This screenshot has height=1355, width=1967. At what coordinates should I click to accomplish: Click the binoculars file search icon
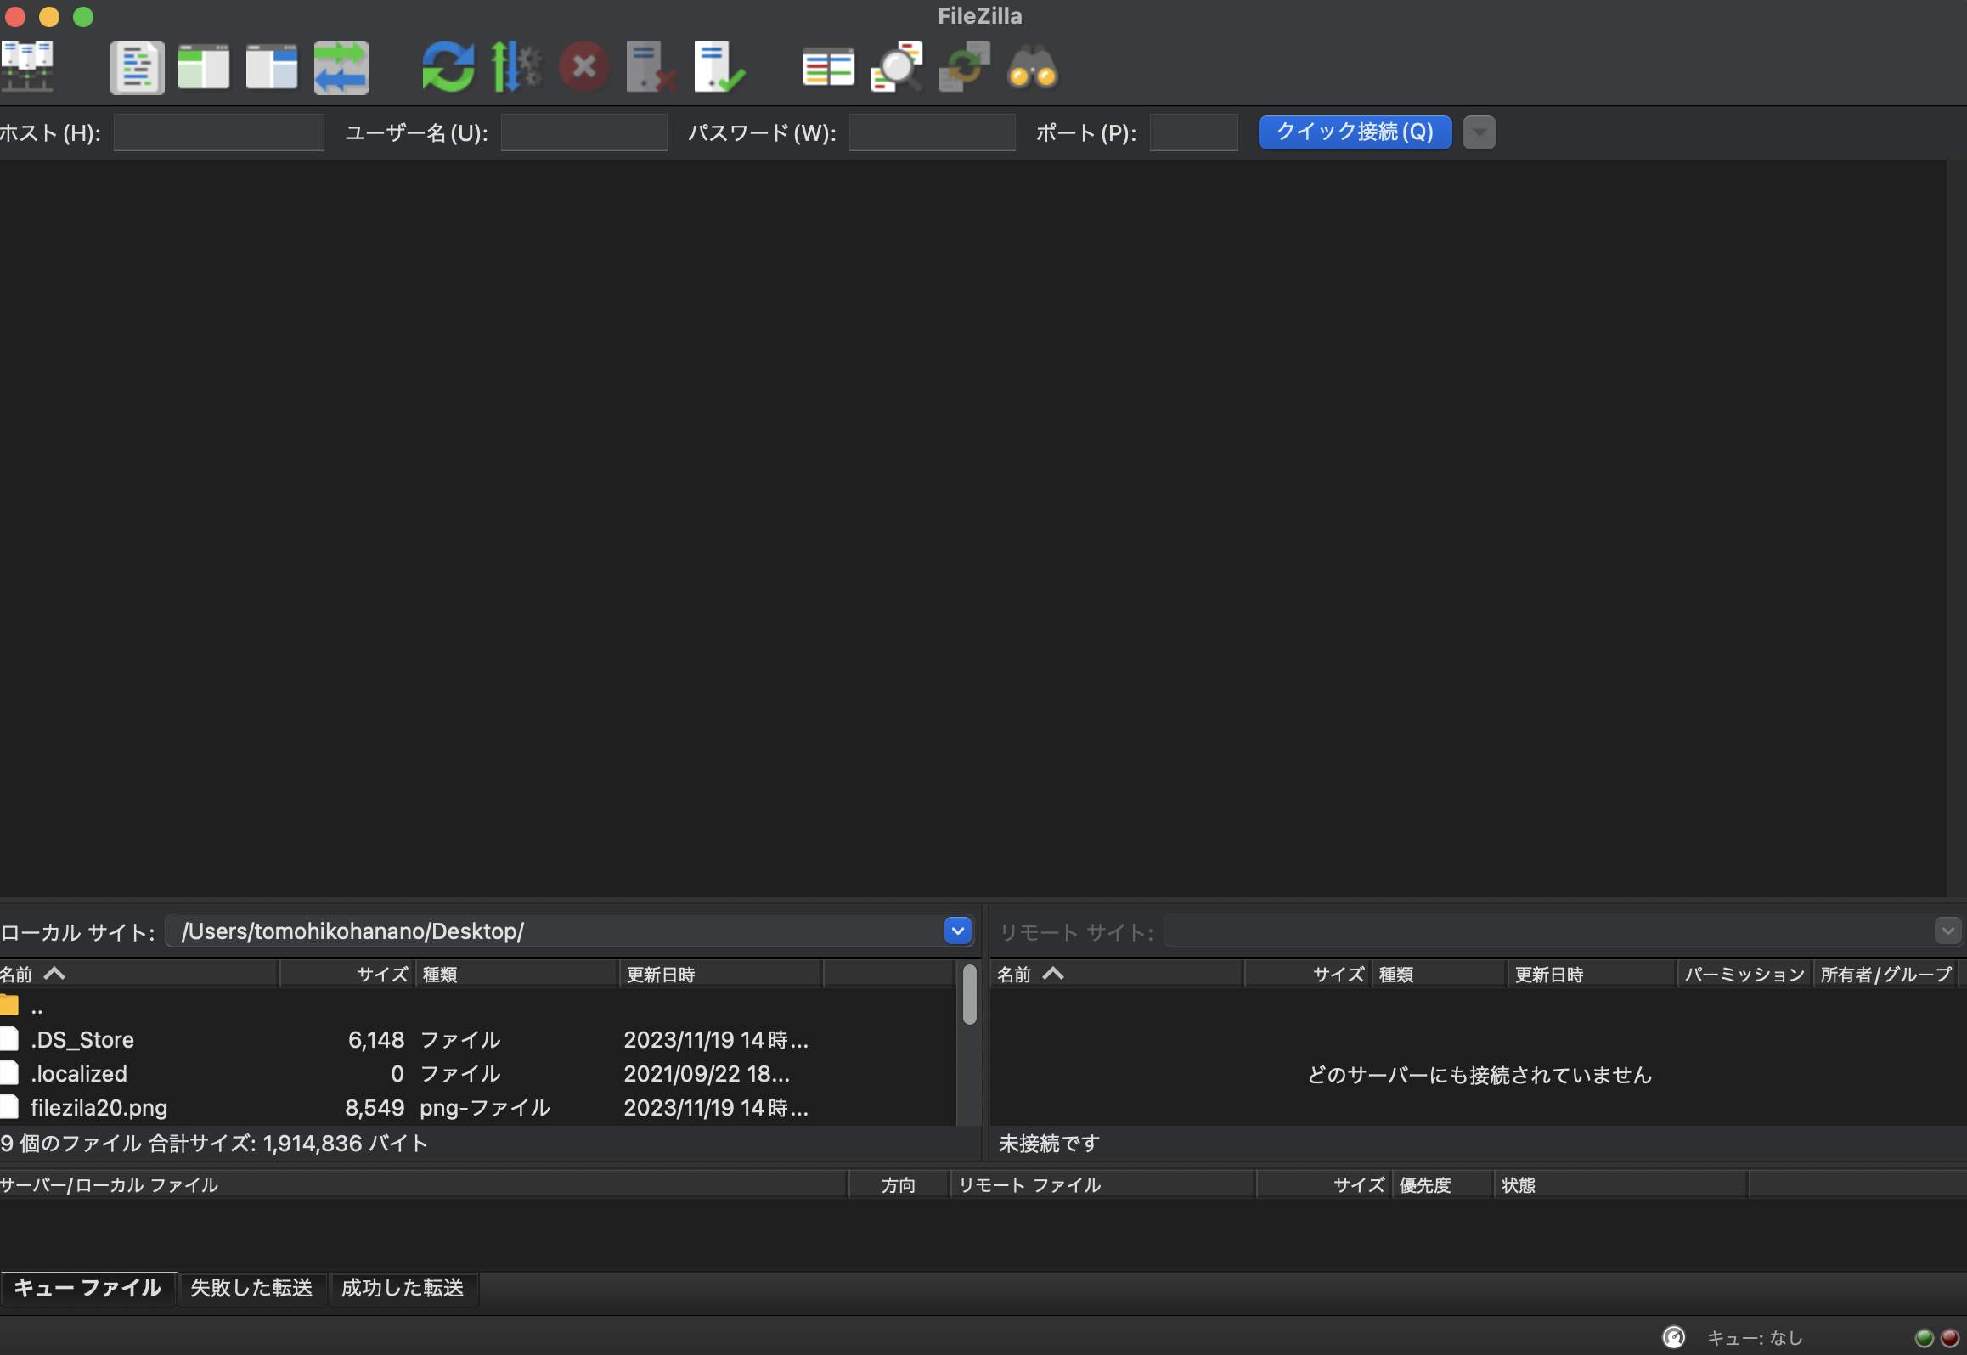[1033, 67]
